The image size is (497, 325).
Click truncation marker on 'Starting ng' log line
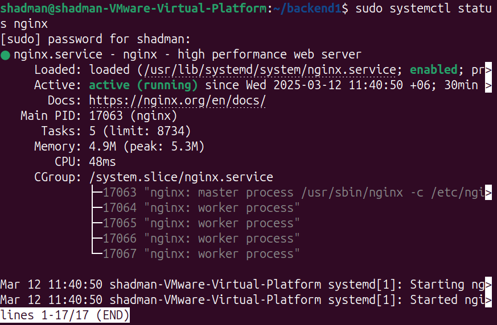pos(488,285)
